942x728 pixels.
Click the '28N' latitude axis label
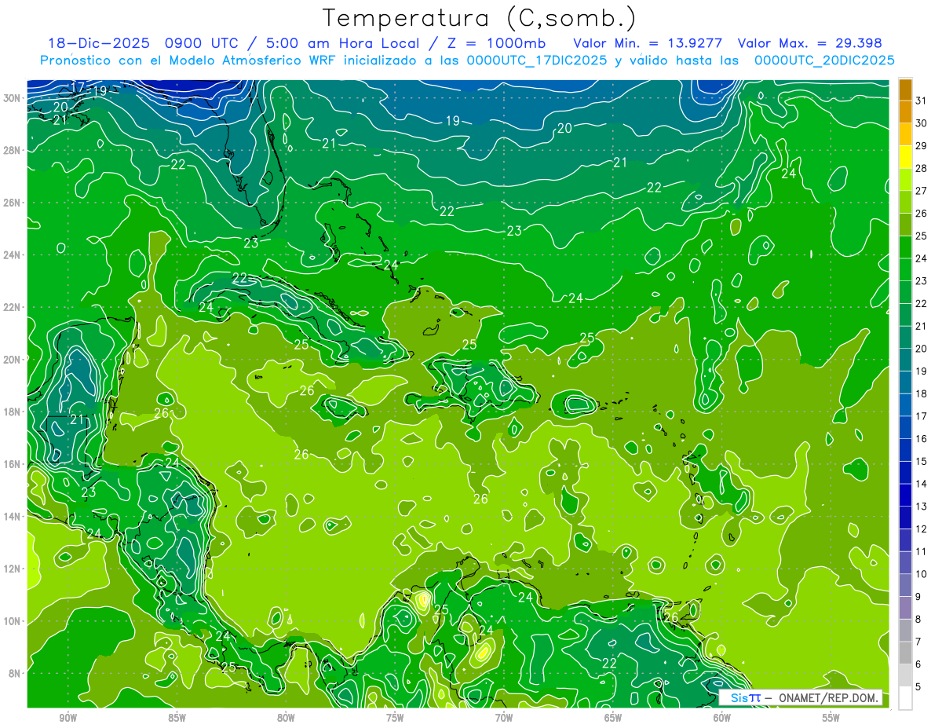pos(12,150)
